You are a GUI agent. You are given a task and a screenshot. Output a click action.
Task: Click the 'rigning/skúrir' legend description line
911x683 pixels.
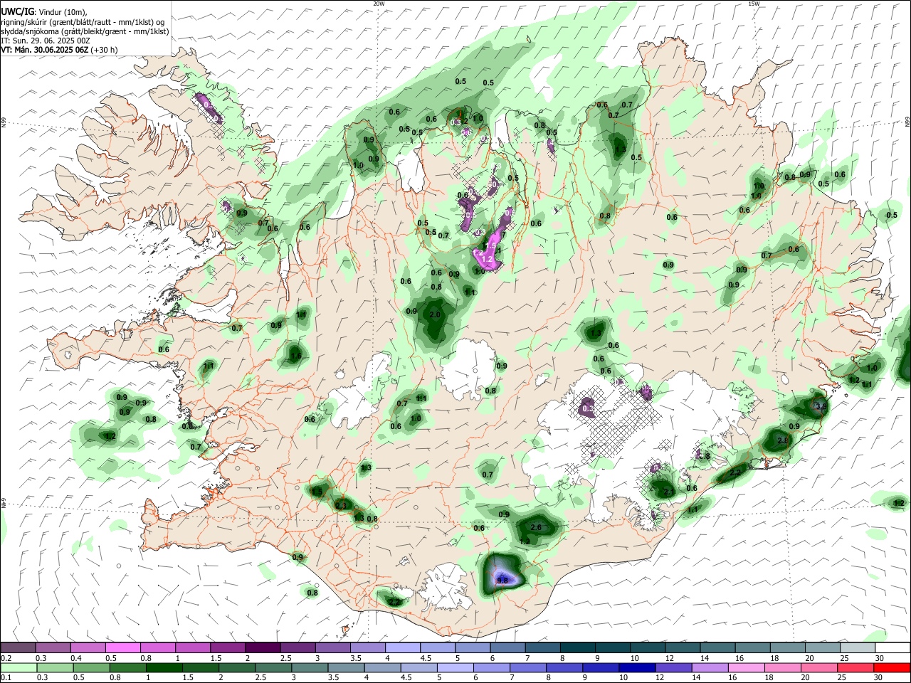pyautogui.click(x=83, y=21)
